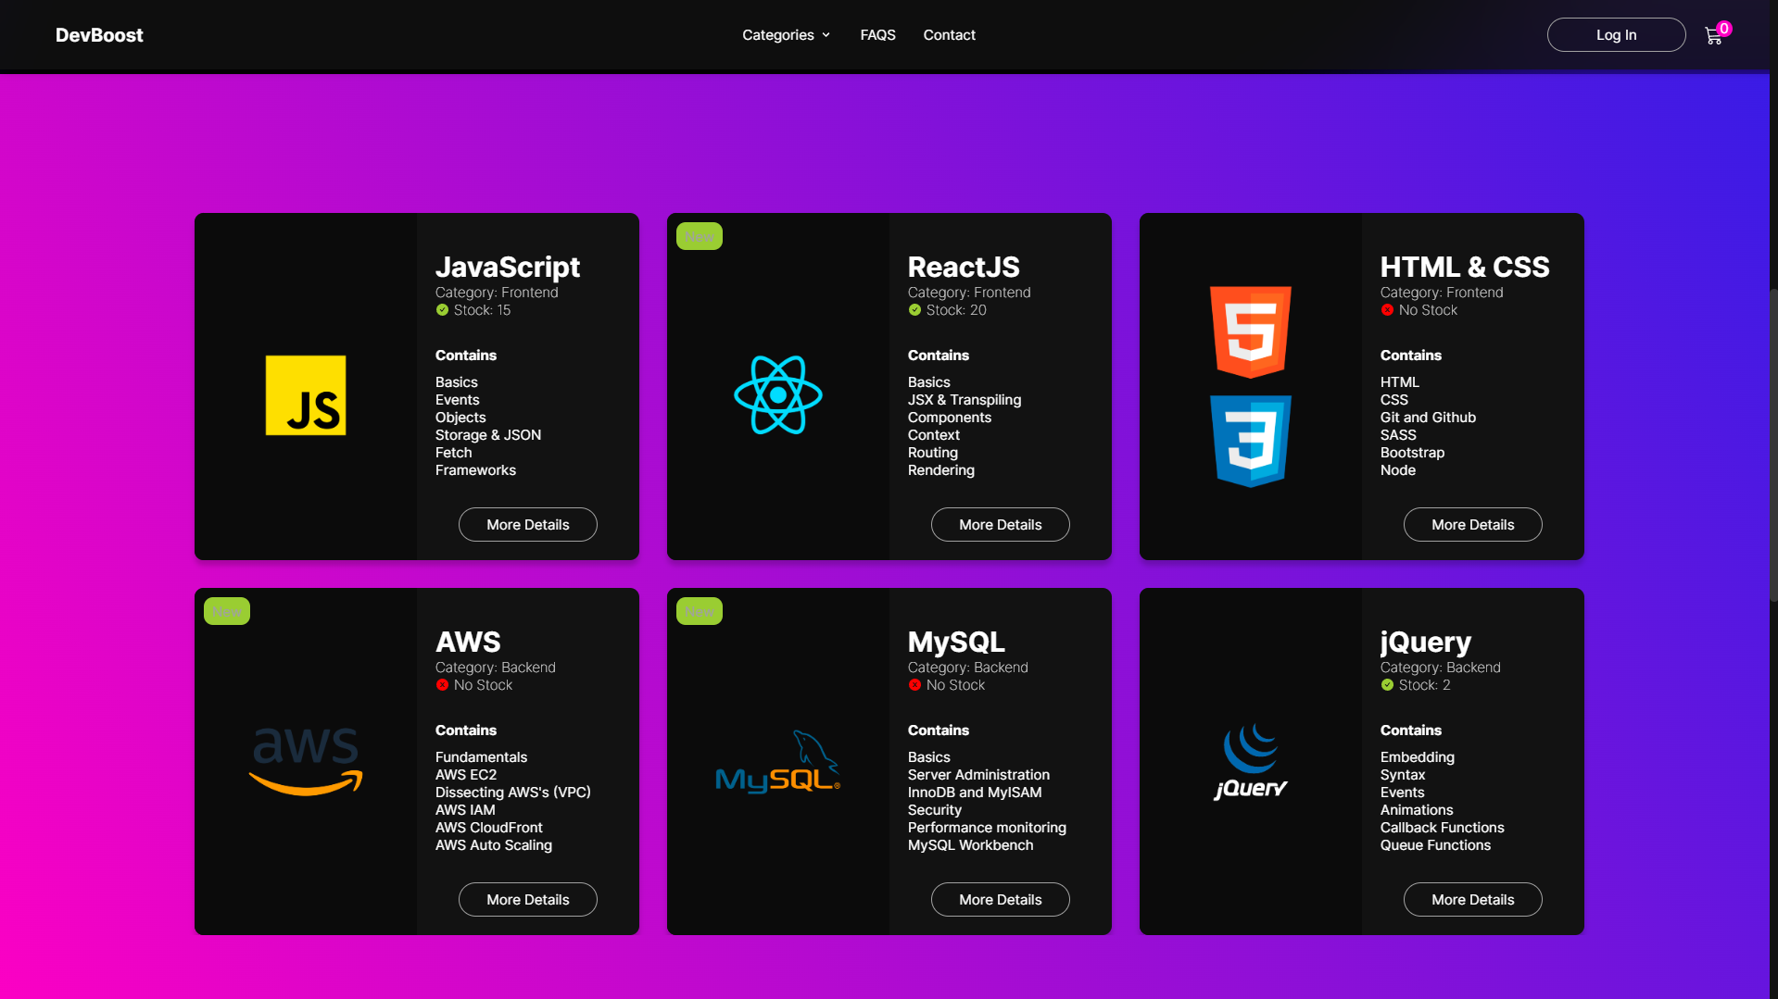Open More Details for jQuery
The height and width of the screenshot is (999, 1778).
tap(1473, 900)
